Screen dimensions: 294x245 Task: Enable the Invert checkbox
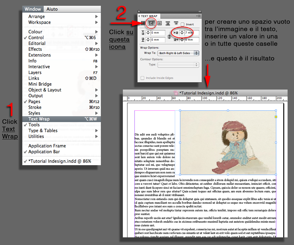(x=183, y=24)
